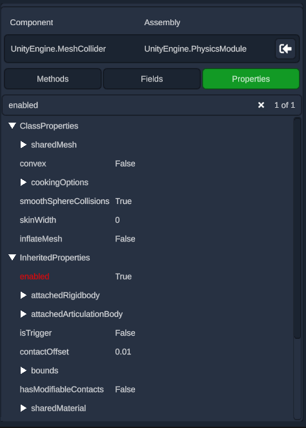Screen dimensions: 306x428
Task: Click the vertical scrollbar thumb
Action: (297, 228)
